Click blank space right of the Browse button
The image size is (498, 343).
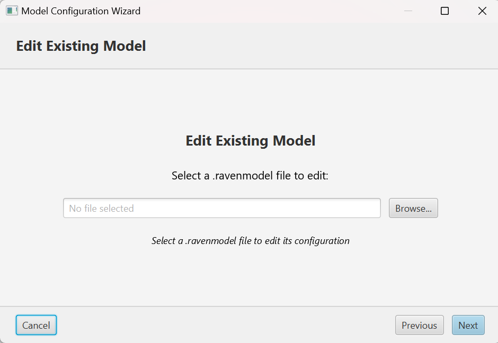pos(466,208)
